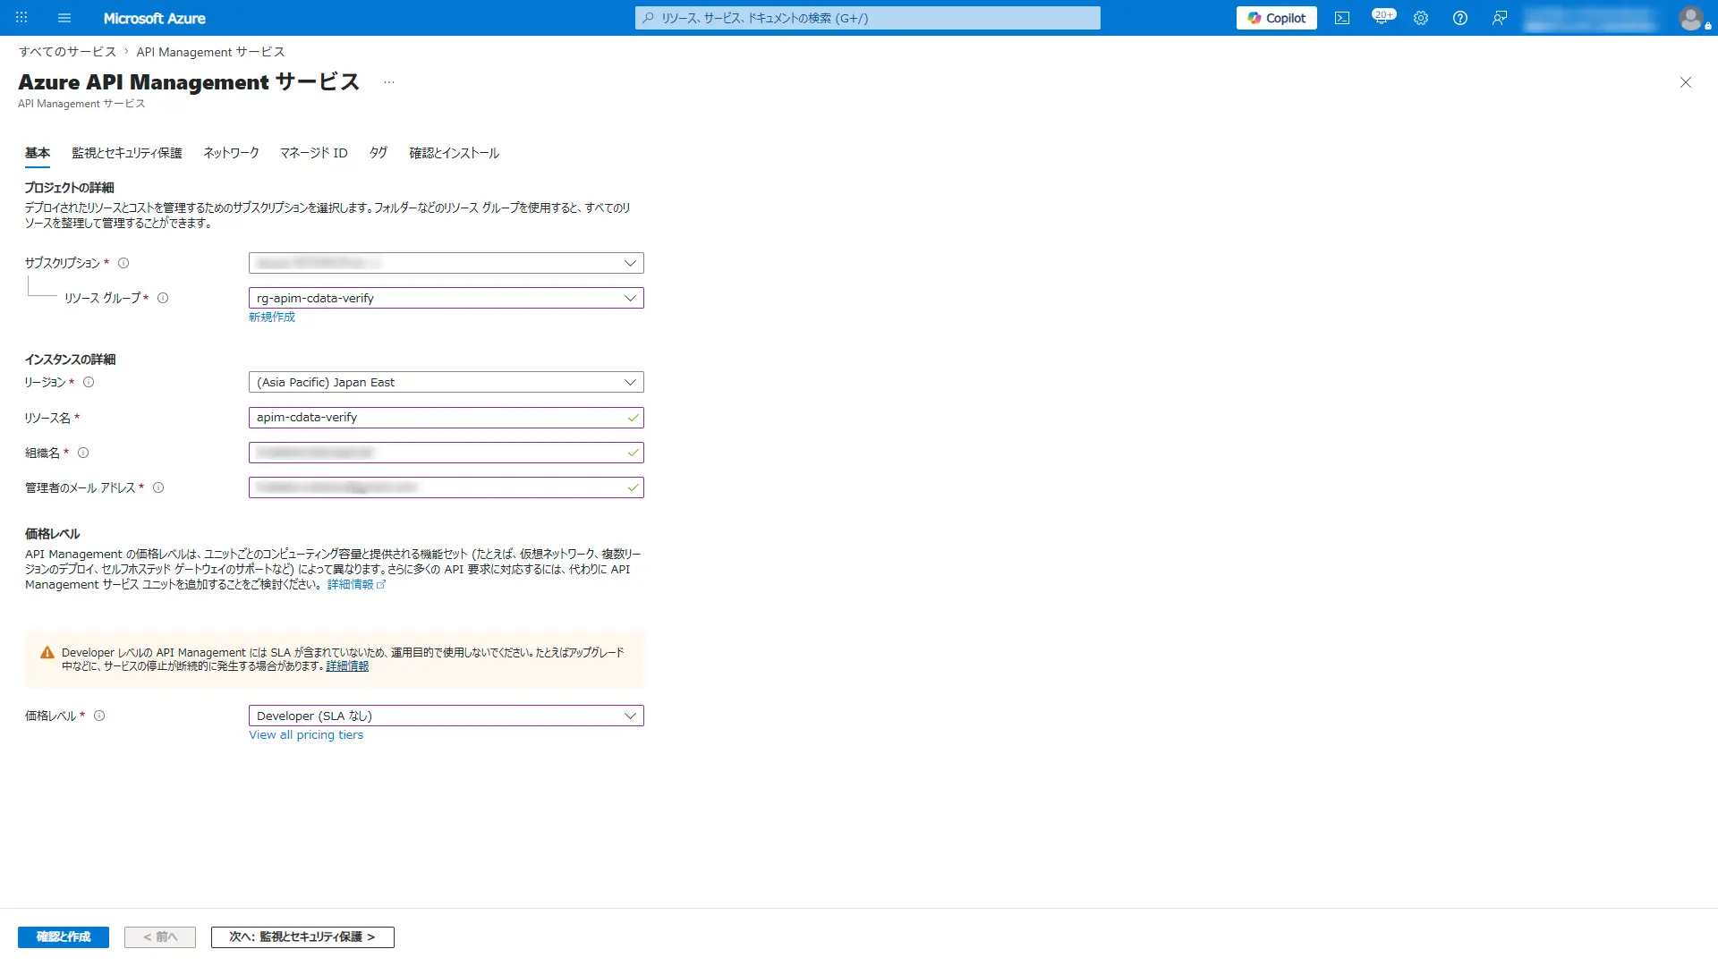Open portal settings gear icon
This screenshot has height=966, width=1718.
pos(1420,18)
